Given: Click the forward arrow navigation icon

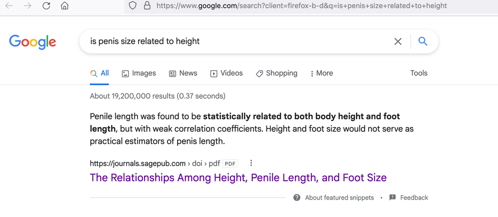Looking at the screenshot, I should pyautogui.click(x=28, y=6).
